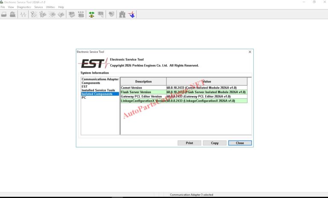This screenshot has height=198, width=328.
Task: Click the LinkageConfigurationX 2026A v1.0 value
Action: (x=201, y=101)
